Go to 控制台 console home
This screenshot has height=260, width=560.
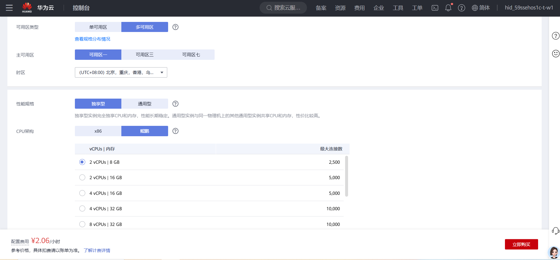(81, 8)
